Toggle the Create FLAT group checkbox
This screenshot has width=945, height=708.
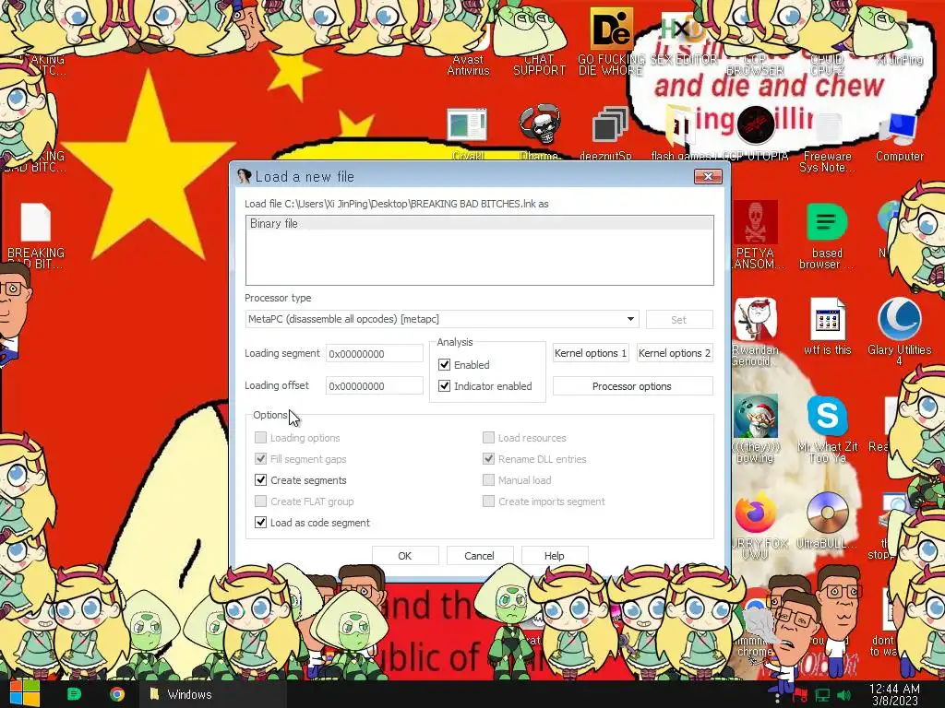[x=260, y=501]
